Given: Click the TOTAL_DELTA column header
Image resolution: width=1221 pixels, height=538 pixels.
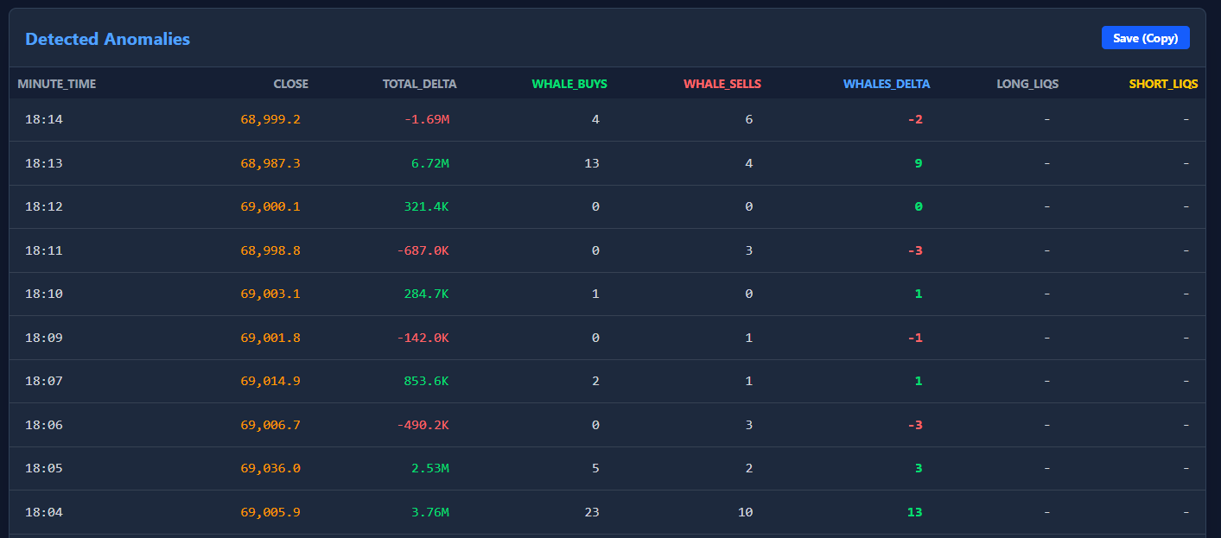Looking at the screenshot, I should click(x=419, y=84).
